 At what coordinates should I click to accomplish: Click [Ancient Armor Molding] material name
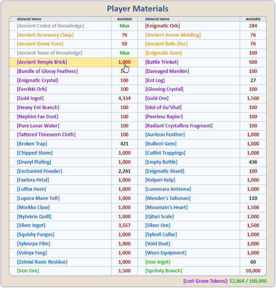(173, 35)
